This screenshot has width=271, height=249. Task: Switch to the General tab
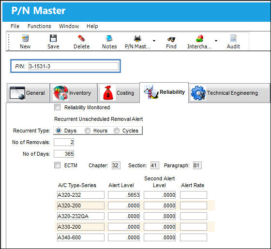29,93
